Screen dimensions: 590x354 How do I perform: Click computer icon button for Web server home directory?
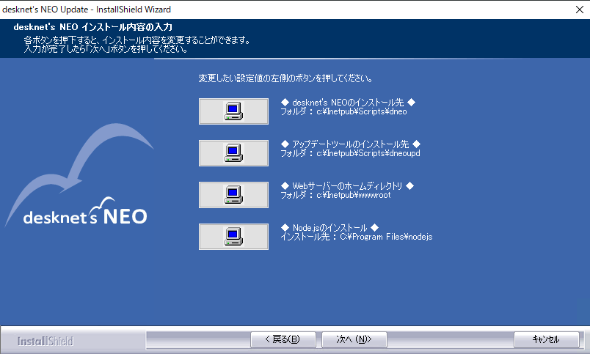pyautogui.click(x=233, y=195)
